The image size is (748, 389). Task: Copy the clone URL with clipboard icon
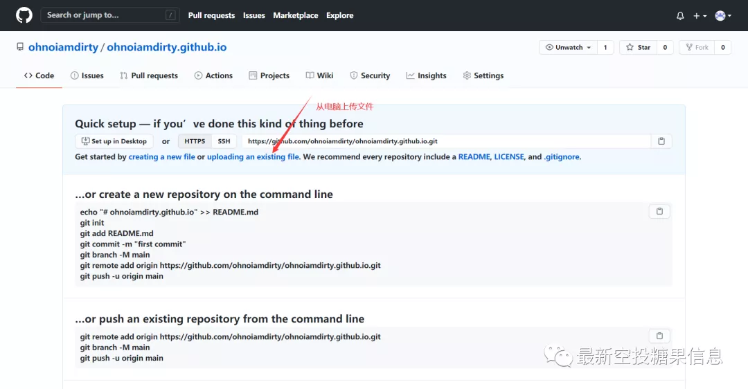click(661, 141)
